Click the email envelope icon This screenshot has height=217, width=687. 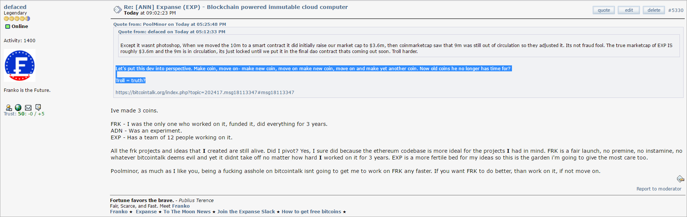pyautogui.click(x=28, y=108)
